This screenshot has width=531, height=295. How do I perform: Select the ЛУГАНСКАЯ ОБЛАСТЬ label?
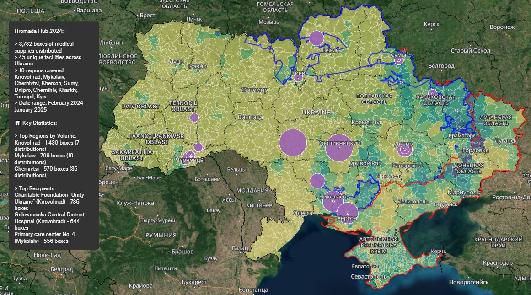(495, 120)
